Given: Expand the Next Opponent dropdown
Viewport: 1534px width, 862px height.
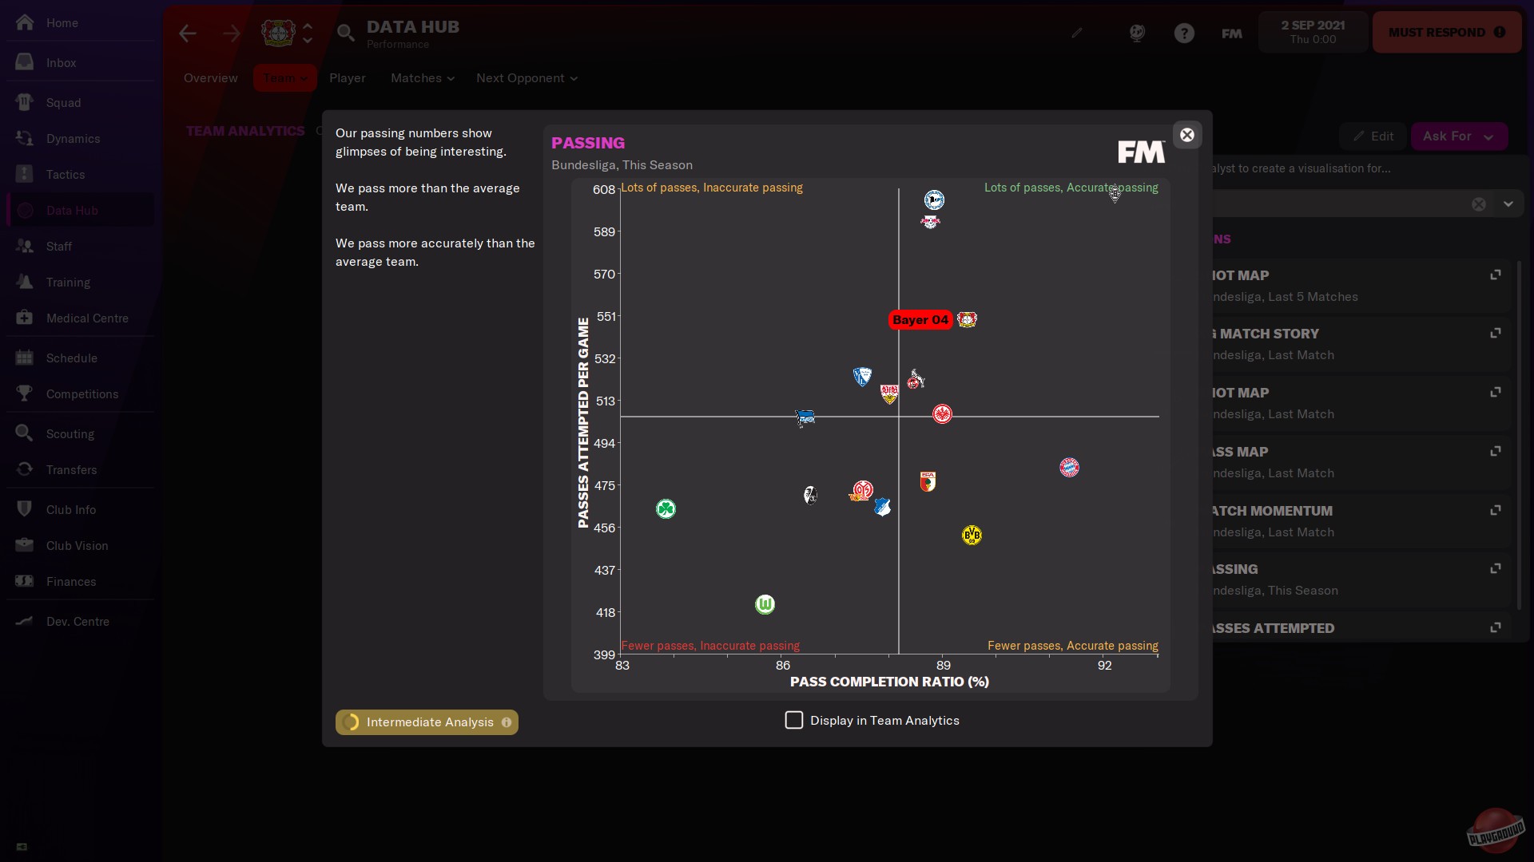Looking at the screenshot, I should [x=527, y=78].
